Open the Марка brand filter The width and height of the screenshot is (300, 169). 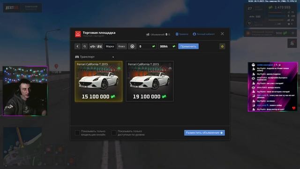110,46
